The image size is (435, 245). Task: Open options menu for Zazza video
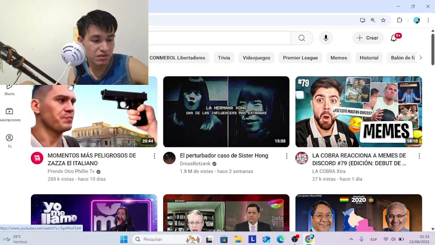(x=154, y=156)
